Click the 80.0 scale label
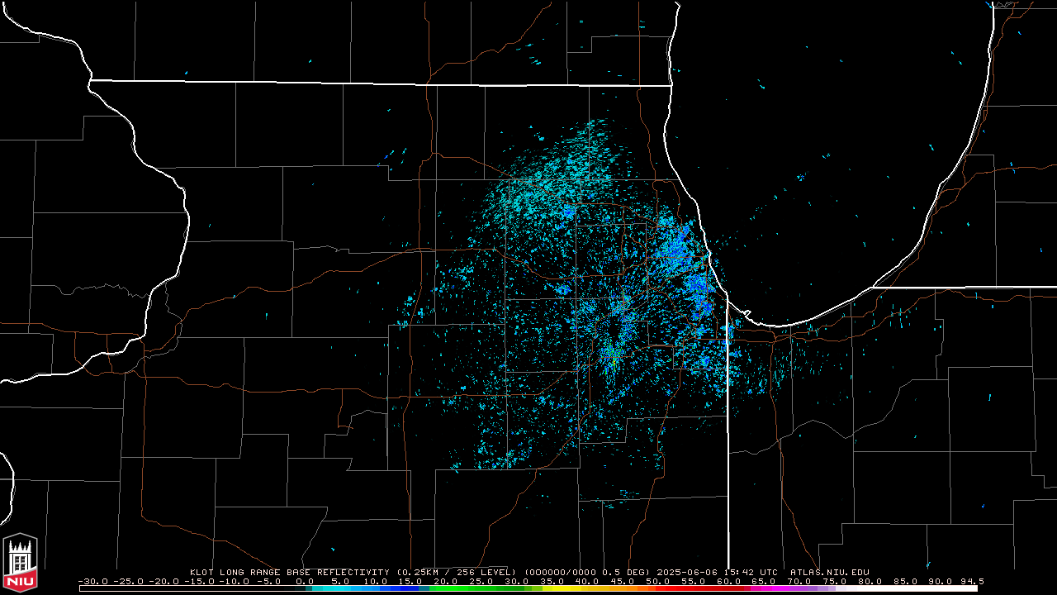Screen dimensions: 1057x595 pos(870,580)
